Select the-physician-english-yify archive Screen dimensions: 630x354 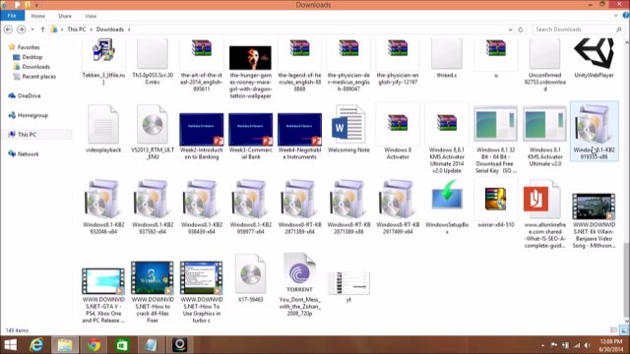pyautogui.click(x=398, y=61)
